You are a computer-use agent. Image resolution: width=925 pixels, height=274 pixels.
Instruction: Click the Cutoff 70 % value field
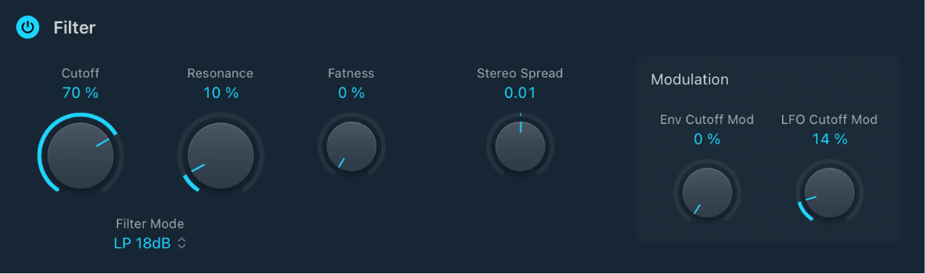81,93
